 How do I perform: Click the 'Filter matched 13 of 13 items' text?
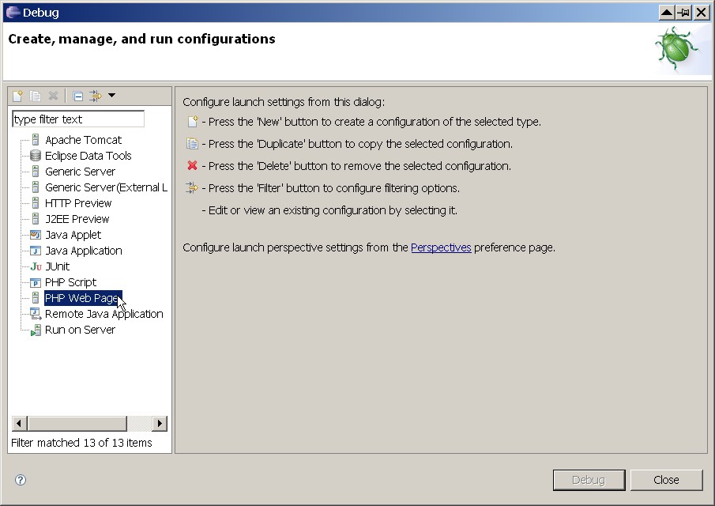tap(81, 443)
